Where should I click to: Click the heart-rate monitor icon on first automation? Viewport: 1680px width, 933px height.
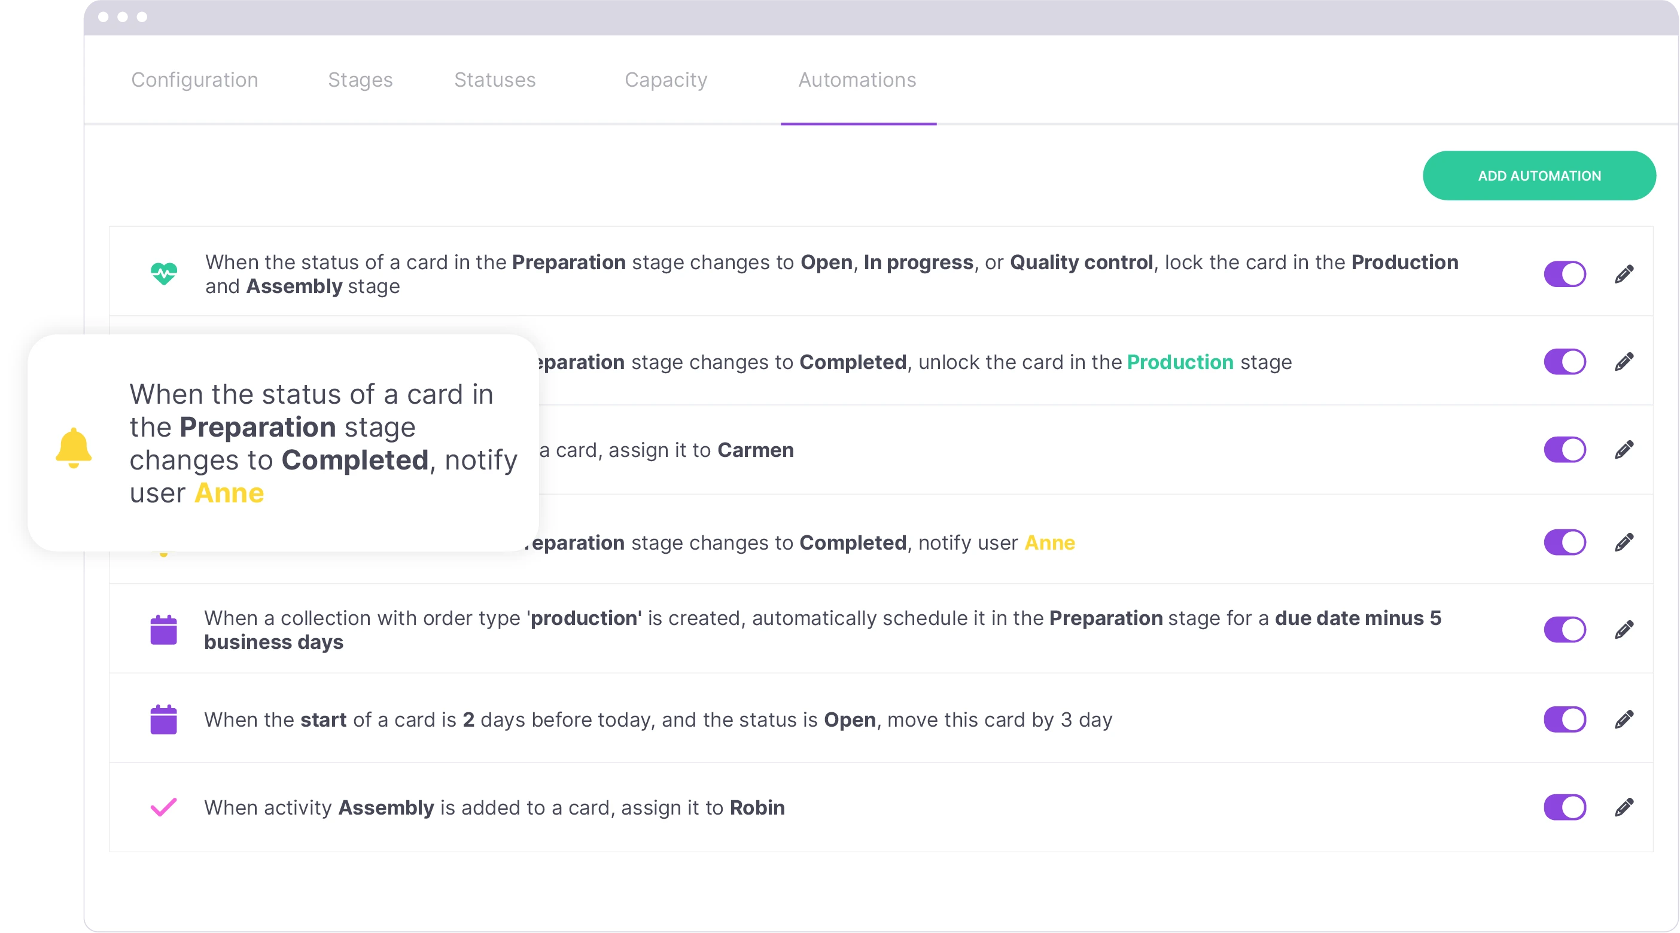coord(166,273)
